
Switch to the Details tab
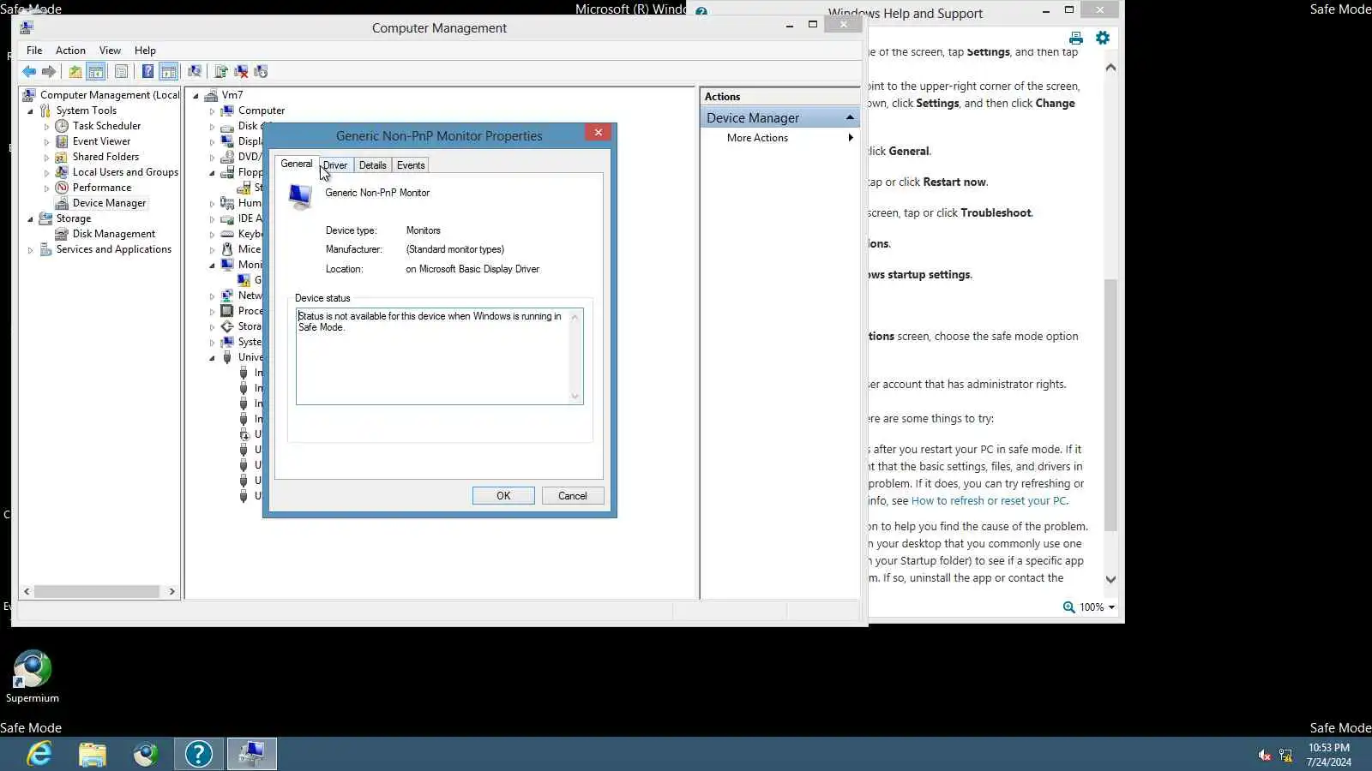tap(373, 165)
